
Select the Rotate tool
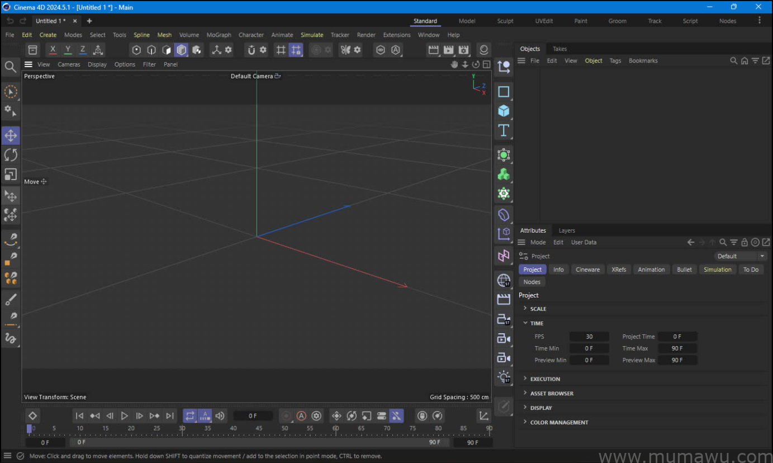point(11,155)
